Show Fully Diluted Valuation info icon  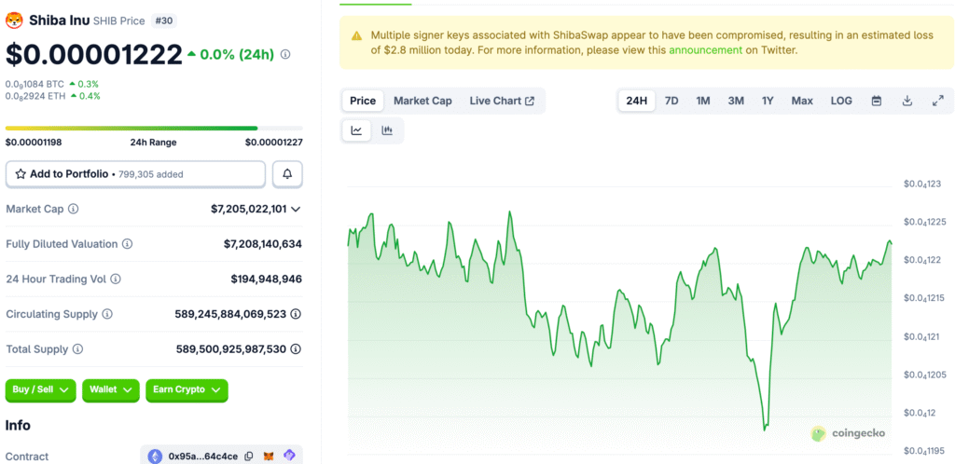pyautogui.click(x=127, y=244)
